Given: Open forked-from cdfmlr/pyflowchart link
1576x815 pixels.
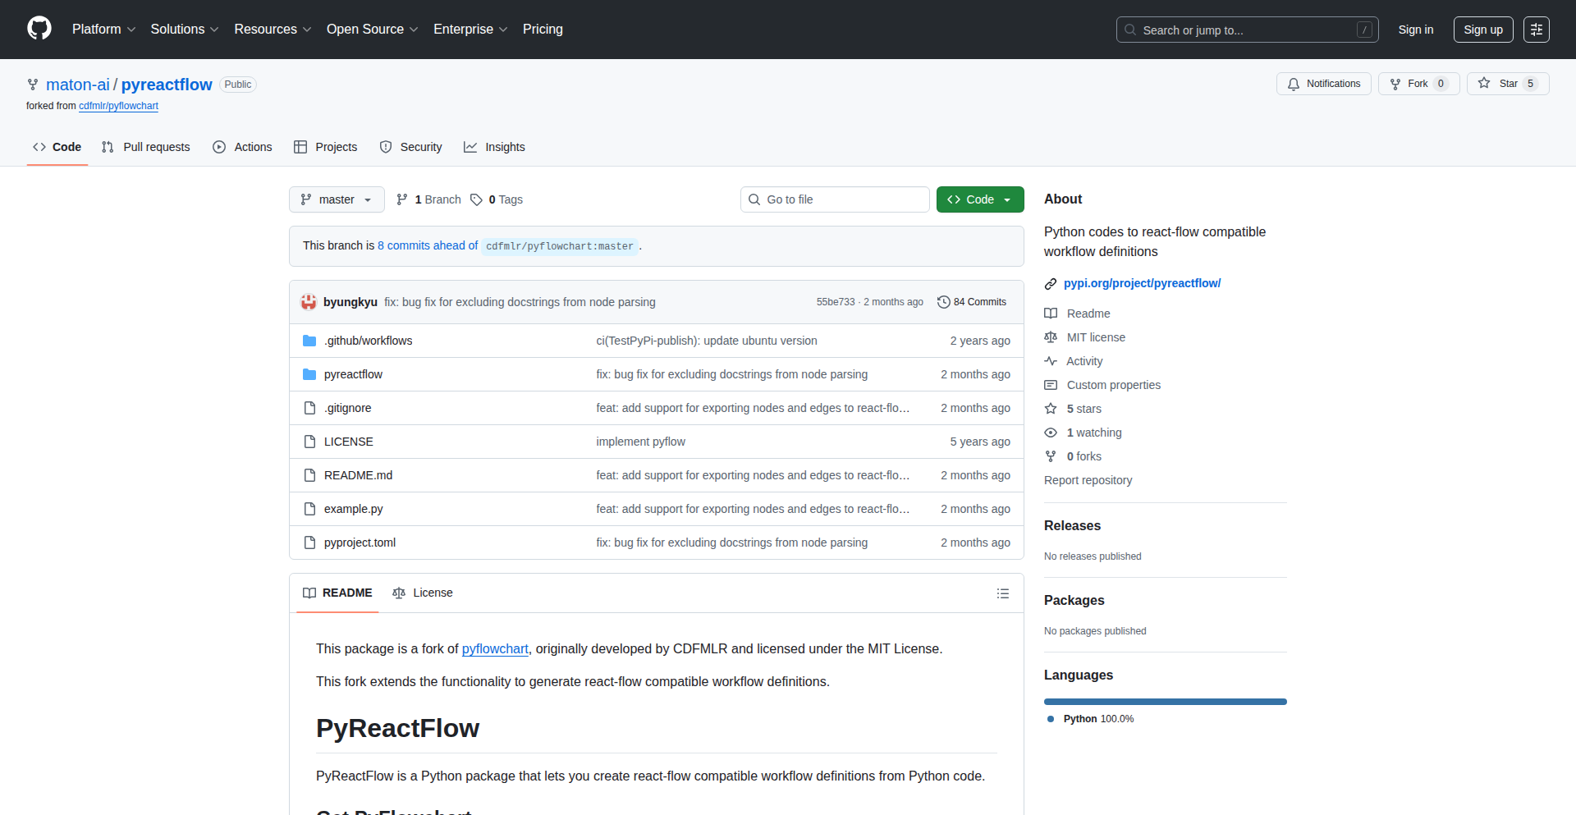Looking at the screenshot, I should coord(118,106).
